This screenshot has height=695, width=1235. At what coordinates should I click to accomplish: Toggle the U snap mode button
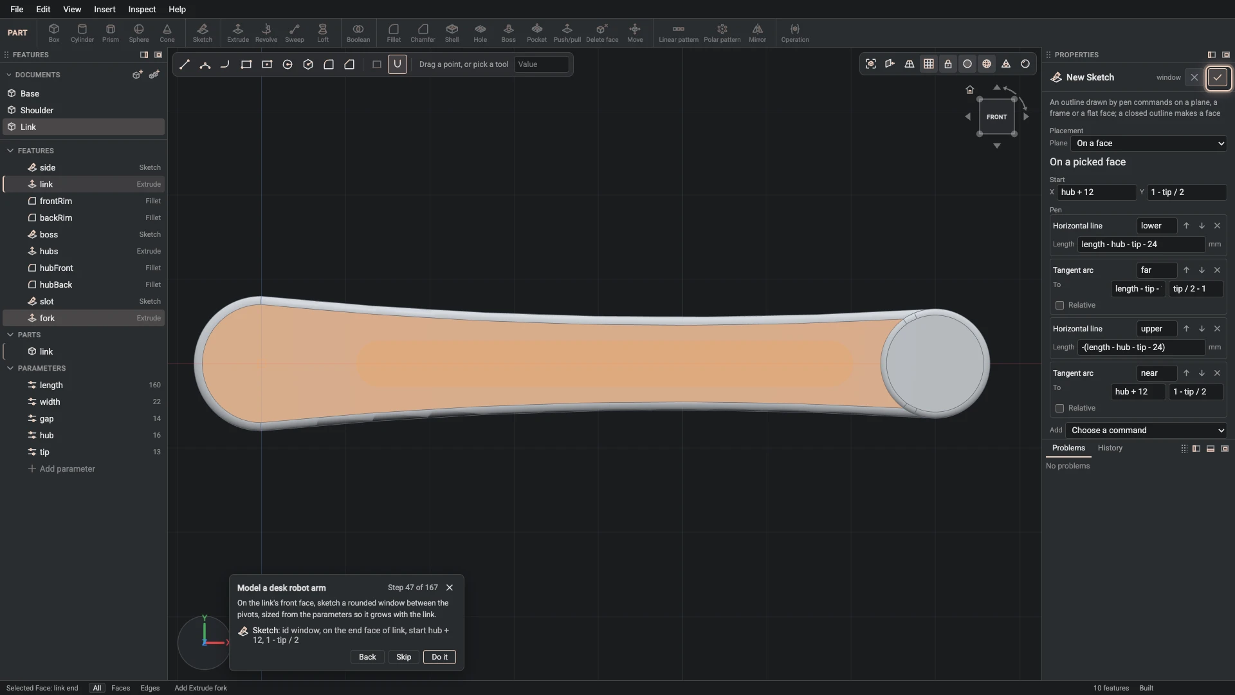click(x=398, y=64)
